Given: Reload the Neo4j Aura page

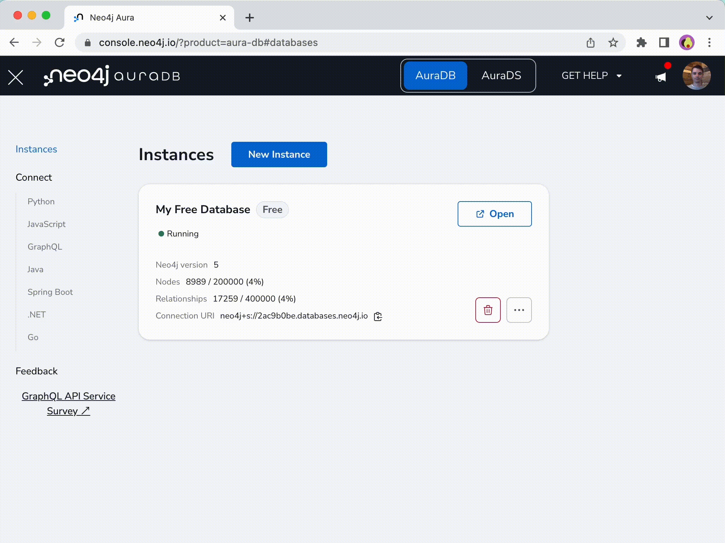Looking at the screenshot, I should coord(59,42).
